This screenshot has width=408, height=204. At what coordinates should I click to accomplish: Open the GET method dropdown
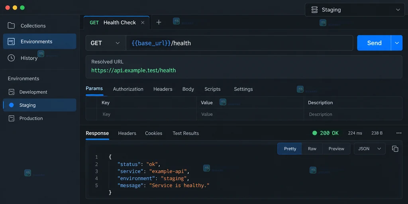[x=106, y=43]
